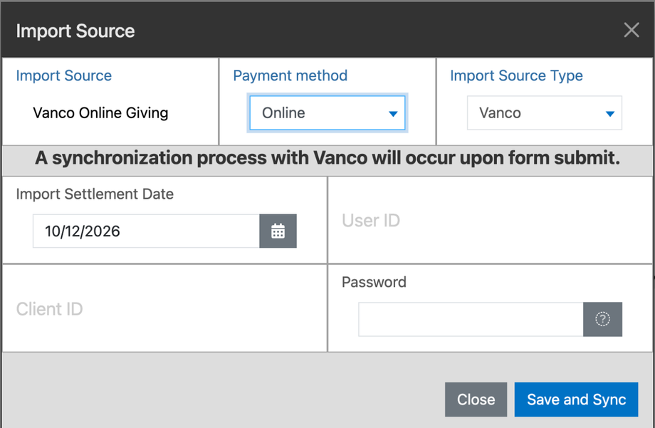Click the Import Source Type label
The height and width of the screenshot is (428, 655).
pyautogui.click(x=516, y=75)
